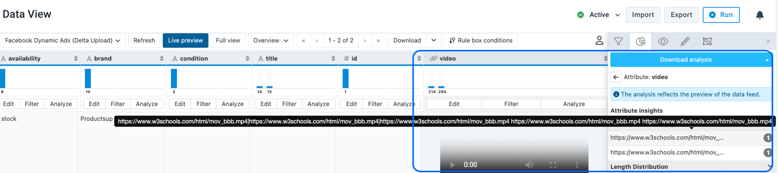Sort the title column
This screenshot has width=778, height=173.
(333, 58)
